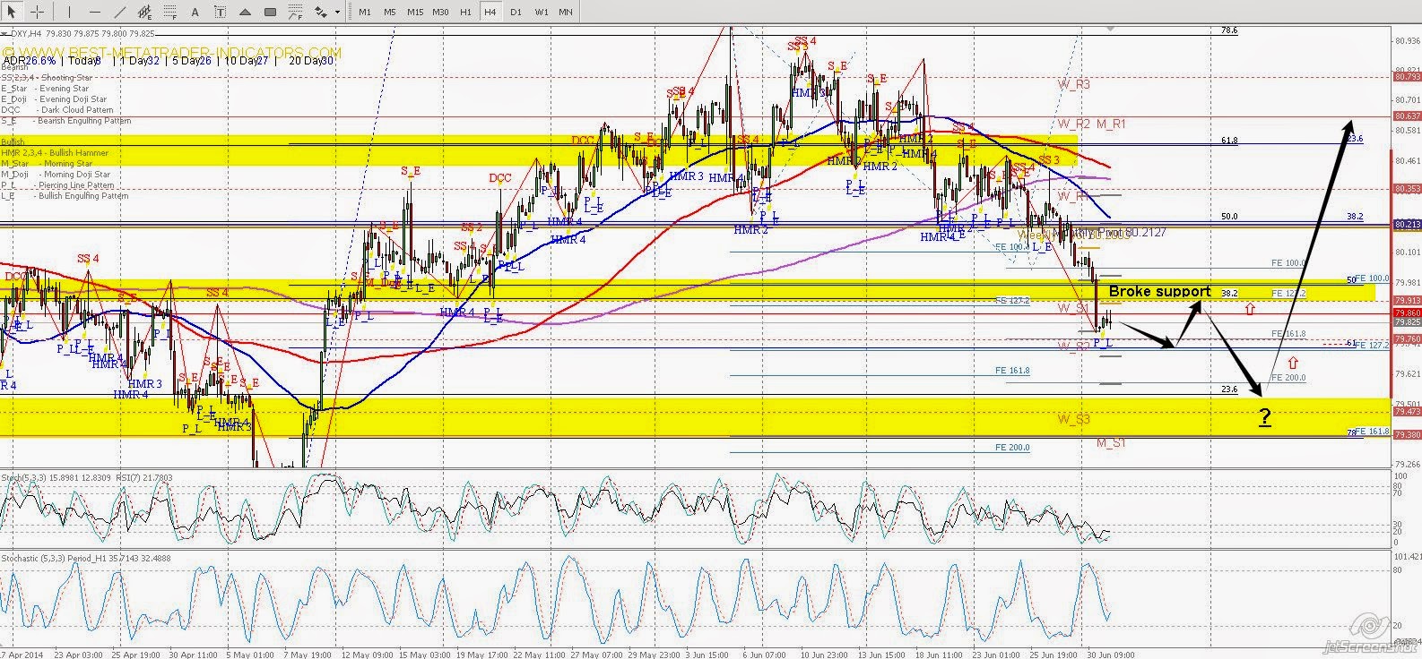
Task: Switch chart to D1 timeframe
Action: pyautogui.click(x=516, y=12)
